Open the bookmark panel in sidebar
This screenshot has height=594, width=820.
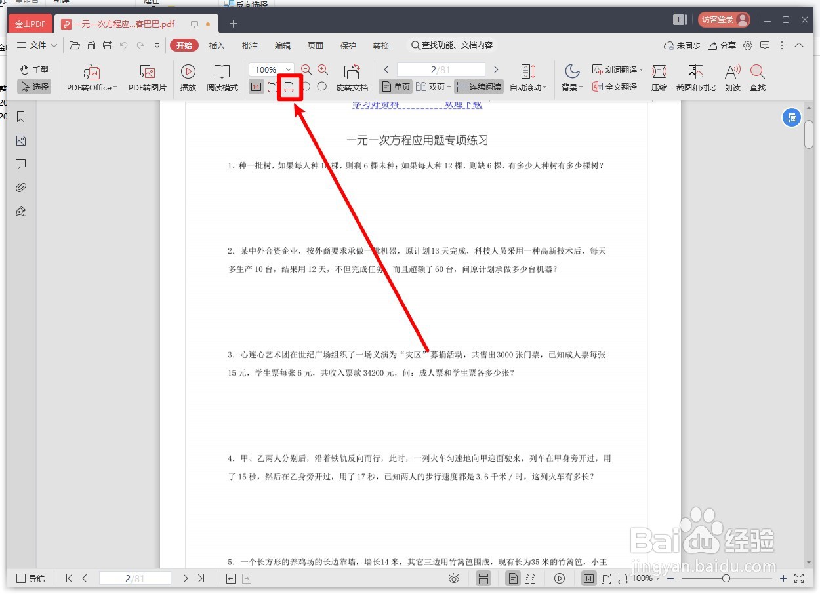21,117
